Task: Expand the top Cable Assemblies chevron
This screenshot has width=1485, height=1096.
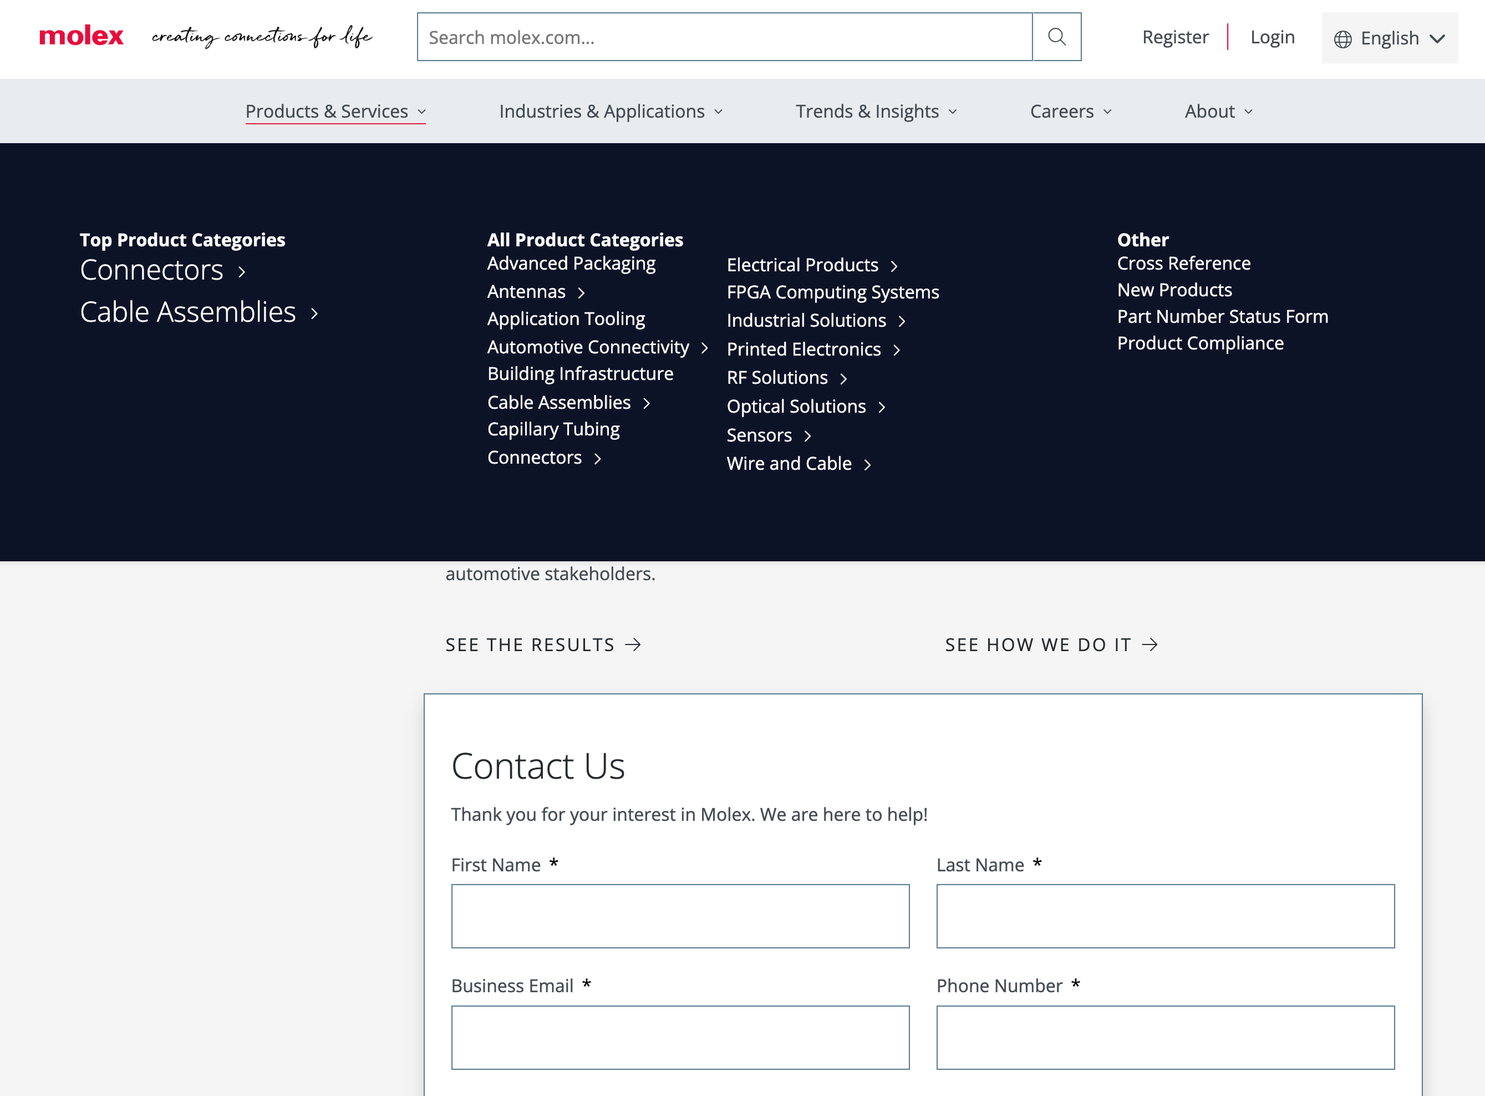Action: [x=314, y=313]
